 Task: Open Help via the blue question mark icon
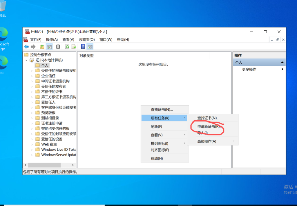click(83, 47)
